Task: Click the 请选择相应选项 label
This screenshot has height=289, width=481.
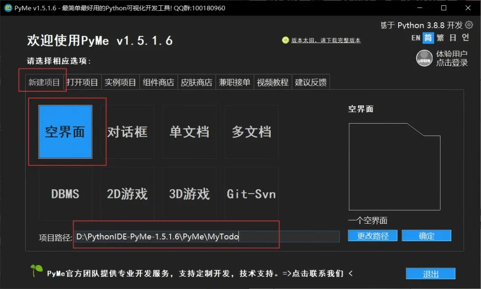Action: pyautogui.click(x=59, y=61)
